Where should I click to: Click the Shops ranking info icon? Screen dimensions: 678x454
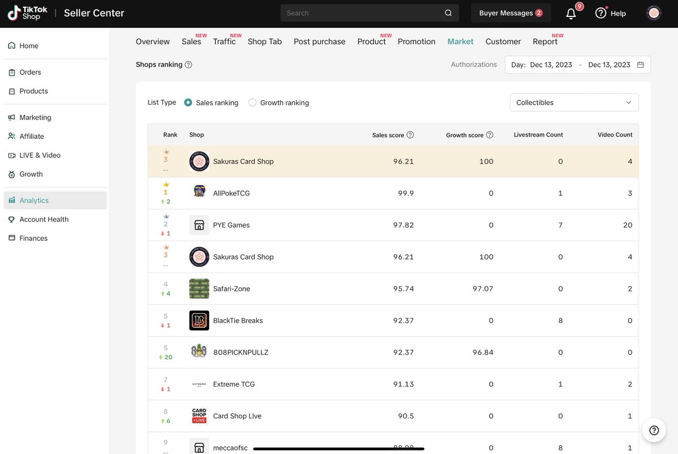(x=188, y=65)
